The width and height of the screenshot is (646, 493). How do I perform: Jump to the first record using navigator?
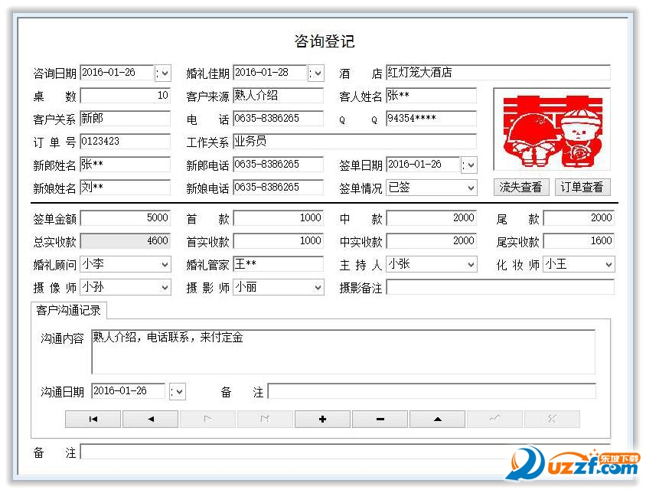(93, 419)
